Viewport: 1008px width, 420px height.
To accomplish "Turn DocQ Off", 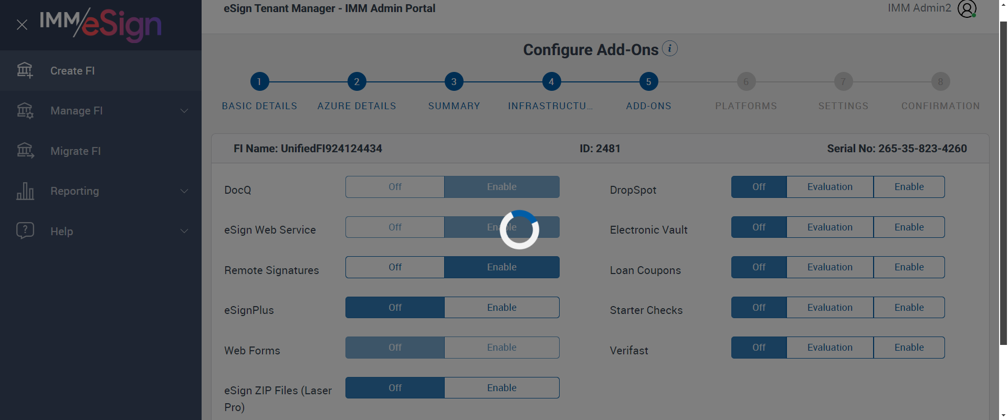I will (395, 187).
